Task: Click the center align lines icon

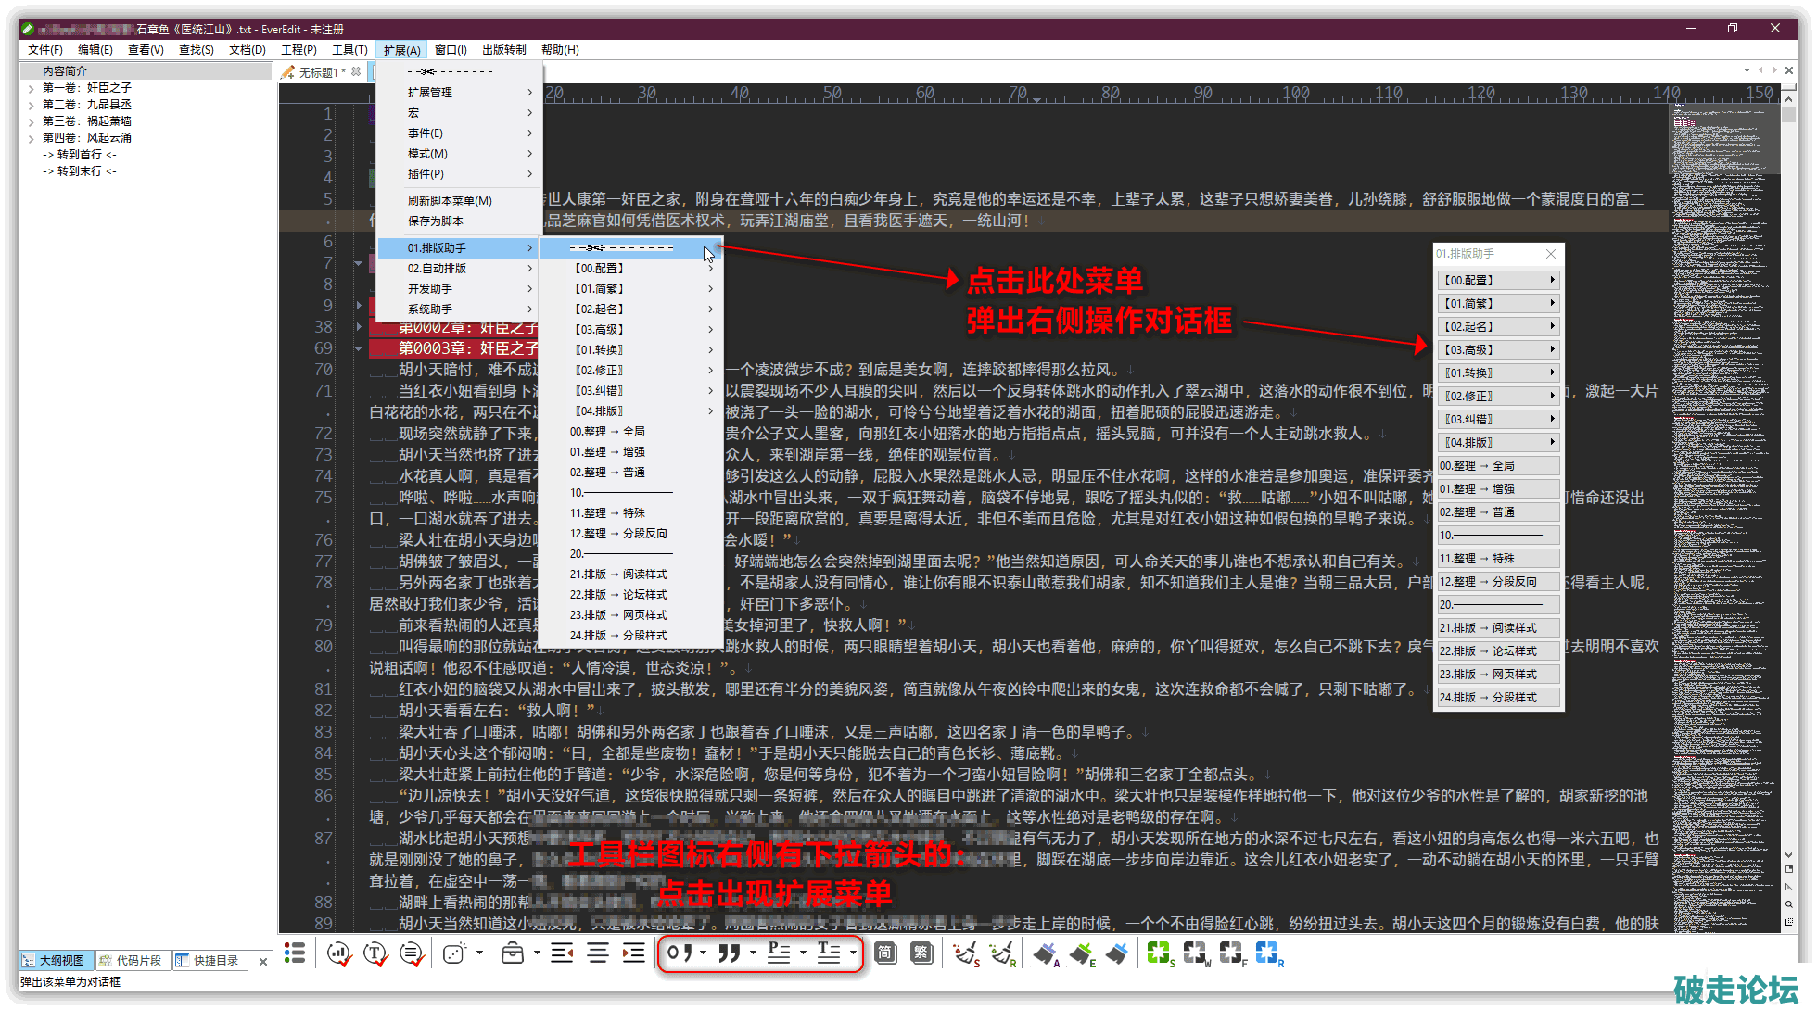Action: tap(598, 953)
